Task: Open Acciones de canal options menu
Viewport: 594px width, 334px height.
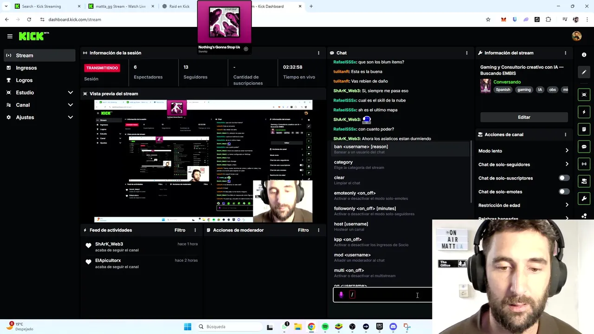Action: click(565, 135)
